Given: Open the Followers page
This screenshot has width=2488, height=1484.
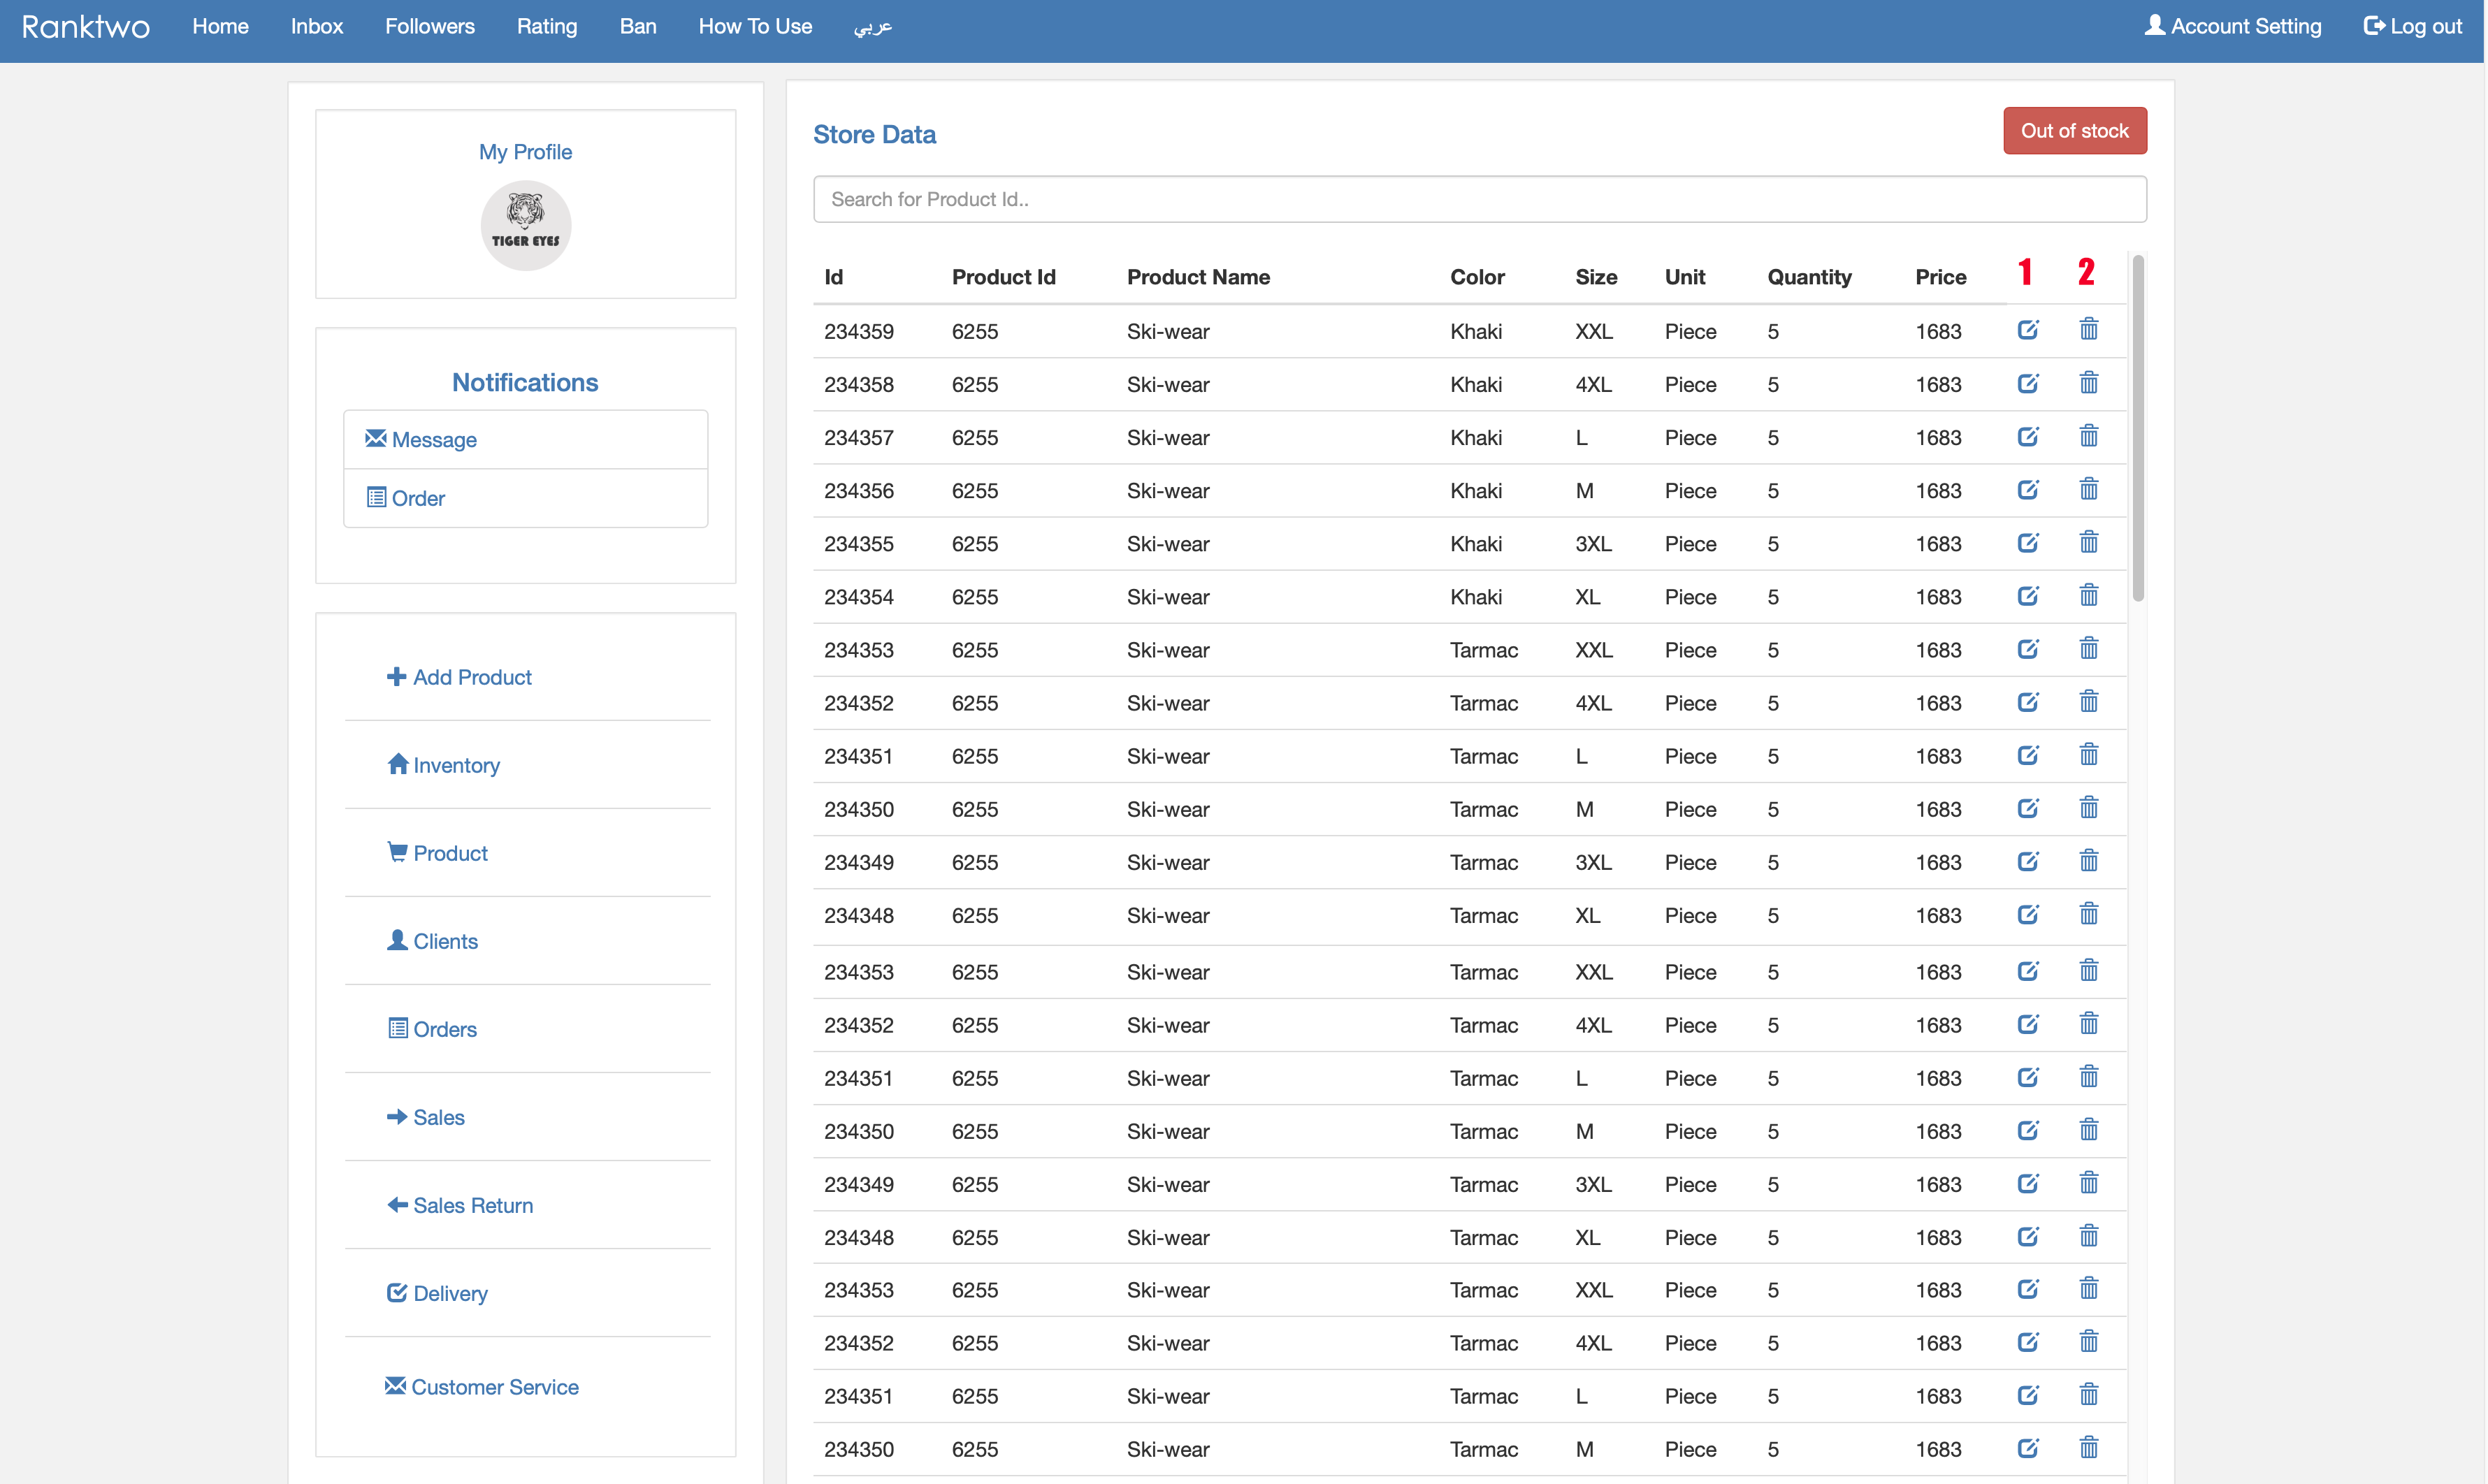Looking at the screenshot, I should pos(429,27).
